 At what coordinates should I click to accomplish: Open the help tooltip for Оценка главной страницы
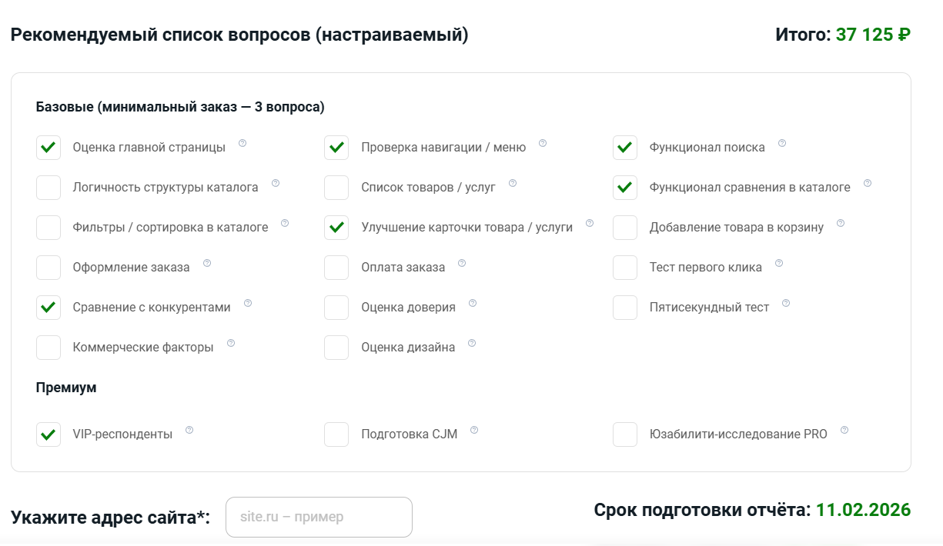pyautogui.click(x=242, y=143)
